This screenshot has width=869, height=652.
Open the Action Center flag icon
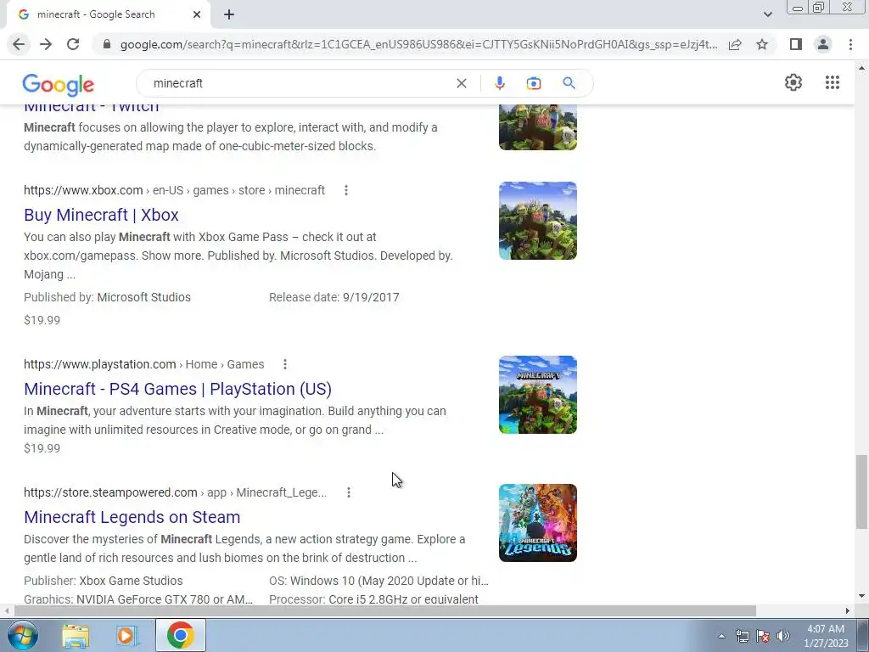coord(763,636)
